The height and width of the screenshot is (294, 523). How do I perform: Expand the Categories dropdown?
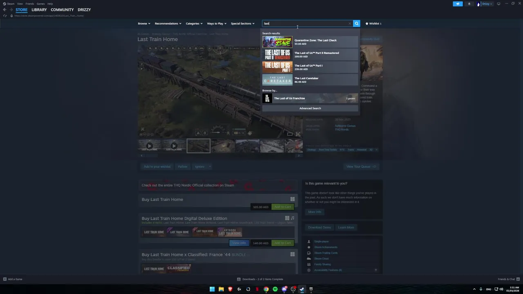point(194,23)
